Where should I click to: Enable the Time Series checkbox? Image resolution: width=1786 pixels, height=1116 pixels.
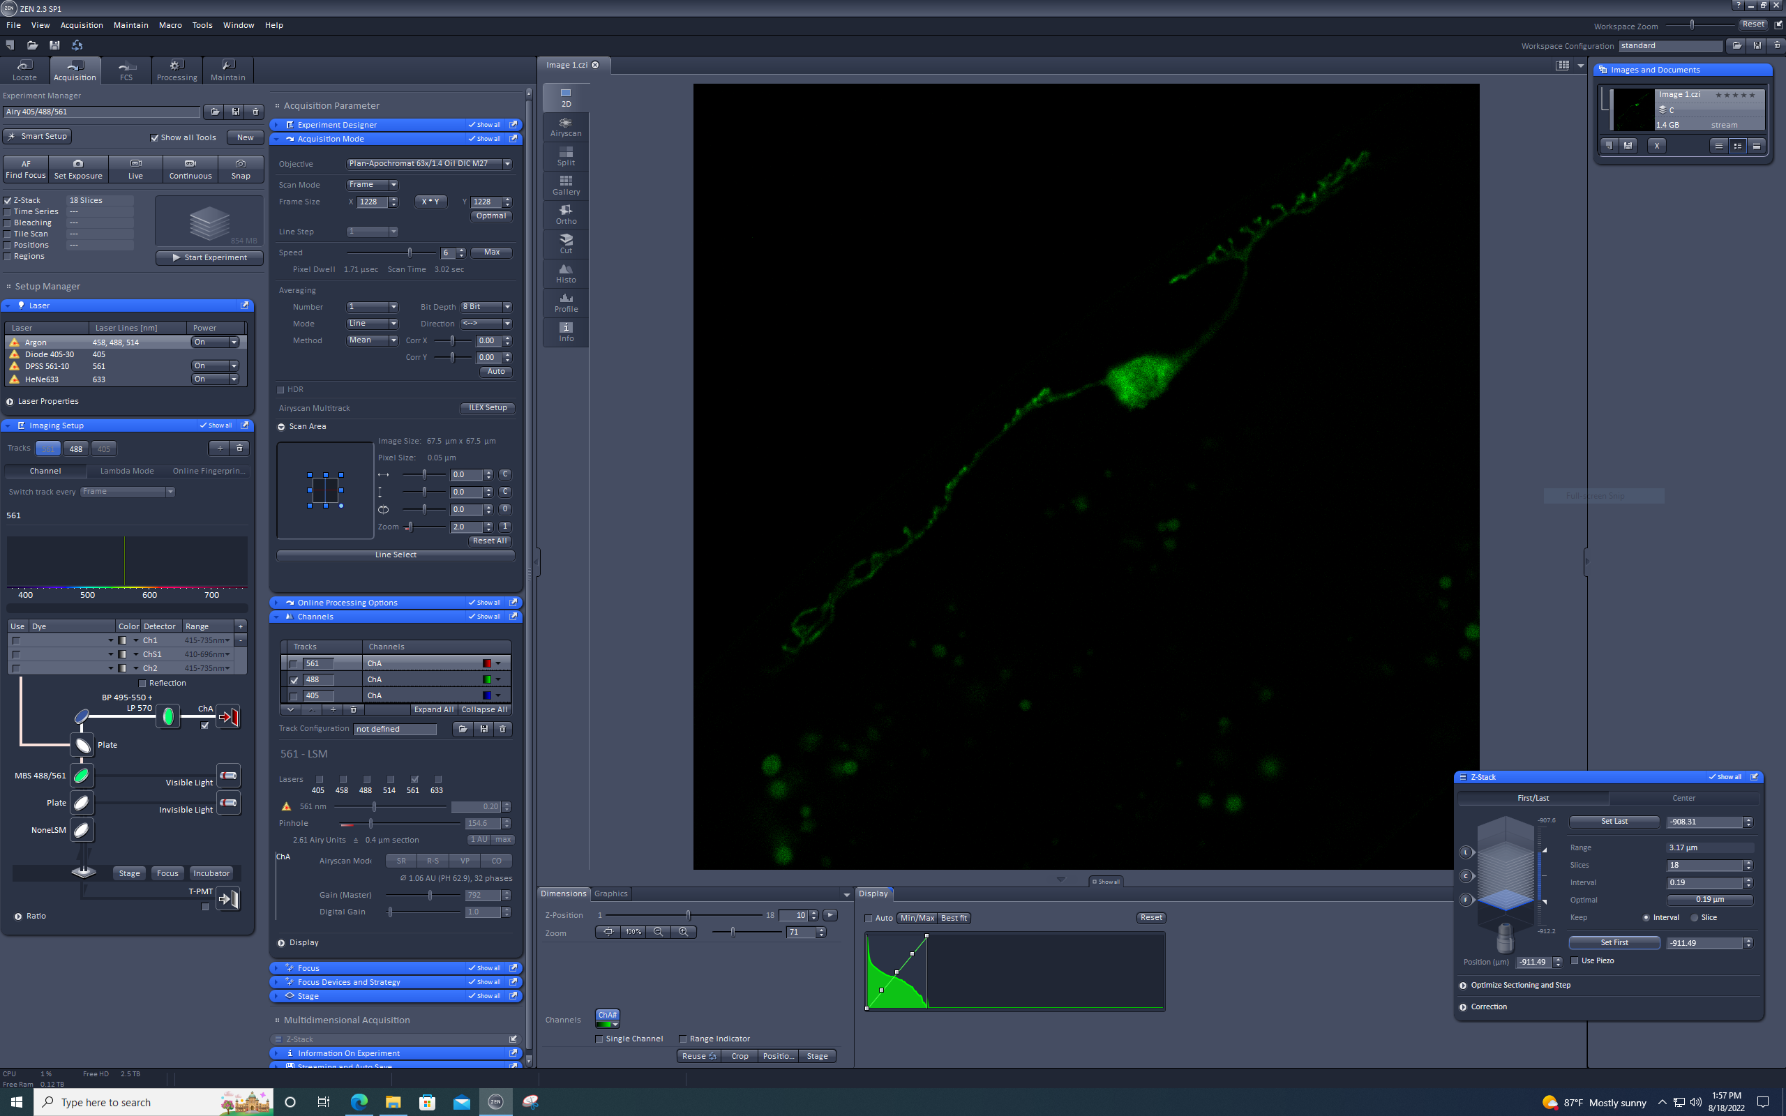(8, 212)
